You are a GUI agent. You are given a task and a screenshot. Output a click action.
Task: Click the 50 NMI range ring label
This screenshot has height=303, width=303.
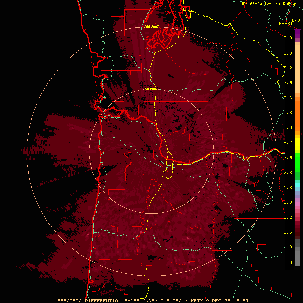(x=151, y=89)
